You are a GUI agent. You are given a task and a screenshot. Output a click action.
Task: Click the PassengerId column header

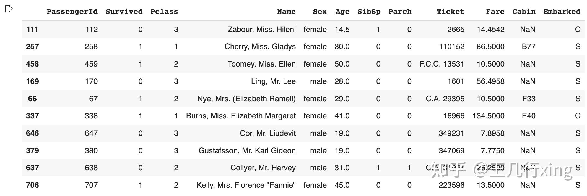tap(72, 12)
